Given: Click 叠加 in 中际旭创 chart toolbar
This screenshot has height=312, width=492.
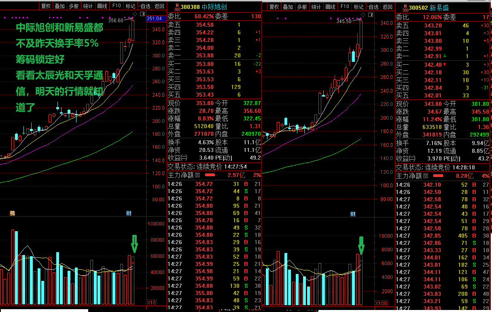Looking at the screenshot, I should [59, 6].
